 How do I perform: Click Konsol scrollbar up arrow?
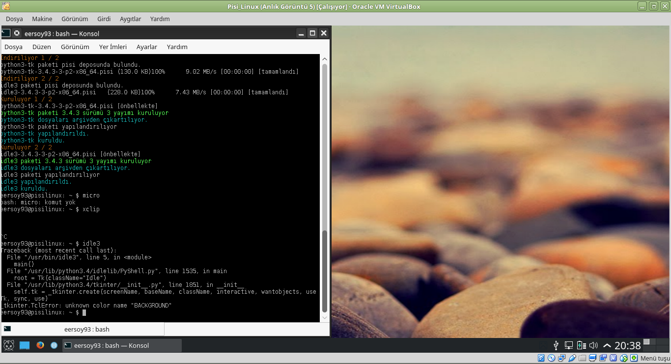[x=325, y=58]
